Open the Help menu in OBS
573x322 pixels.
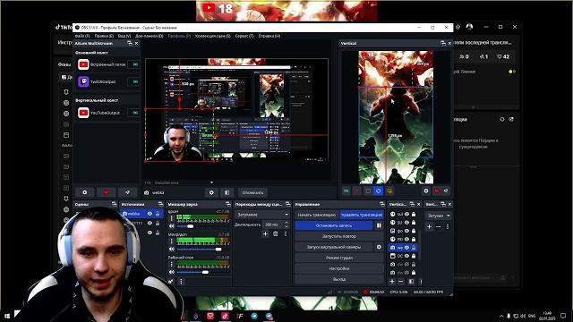[269, 36]
